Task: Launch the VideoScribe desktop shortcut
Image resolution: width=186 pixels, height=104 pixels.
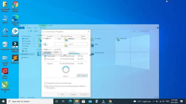Action: [x=15, y=32]
